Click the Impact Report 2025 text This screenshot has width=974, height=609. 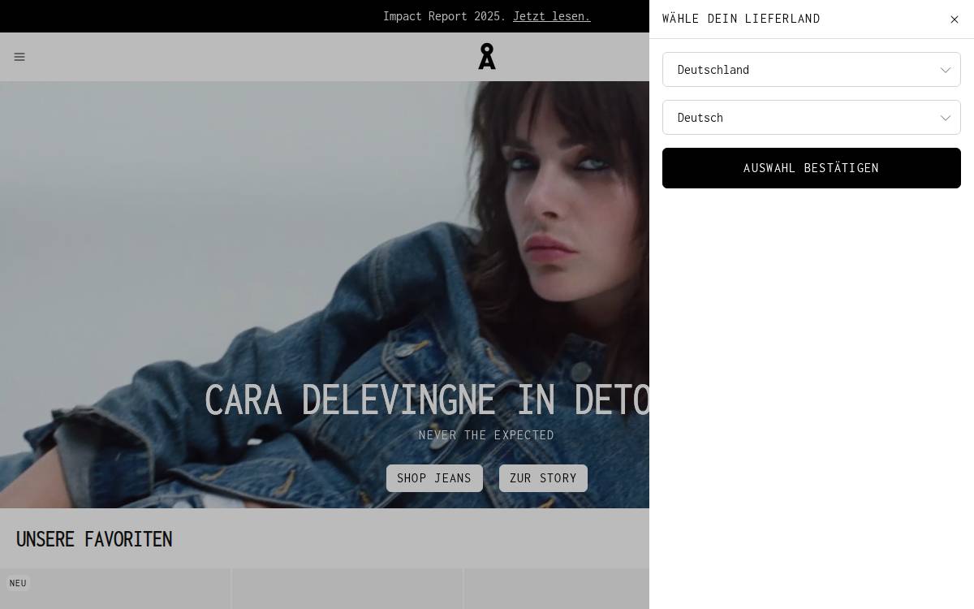tap(445, 16)
